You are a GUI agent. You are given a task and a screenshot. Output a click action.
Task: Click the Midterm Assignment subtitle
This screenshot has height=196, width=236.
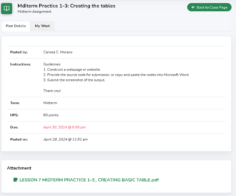point(35,12)
